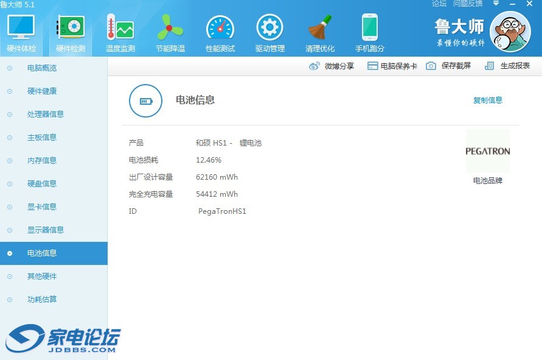Select 电池信息 highlighted sidebar item

[54, 253]
